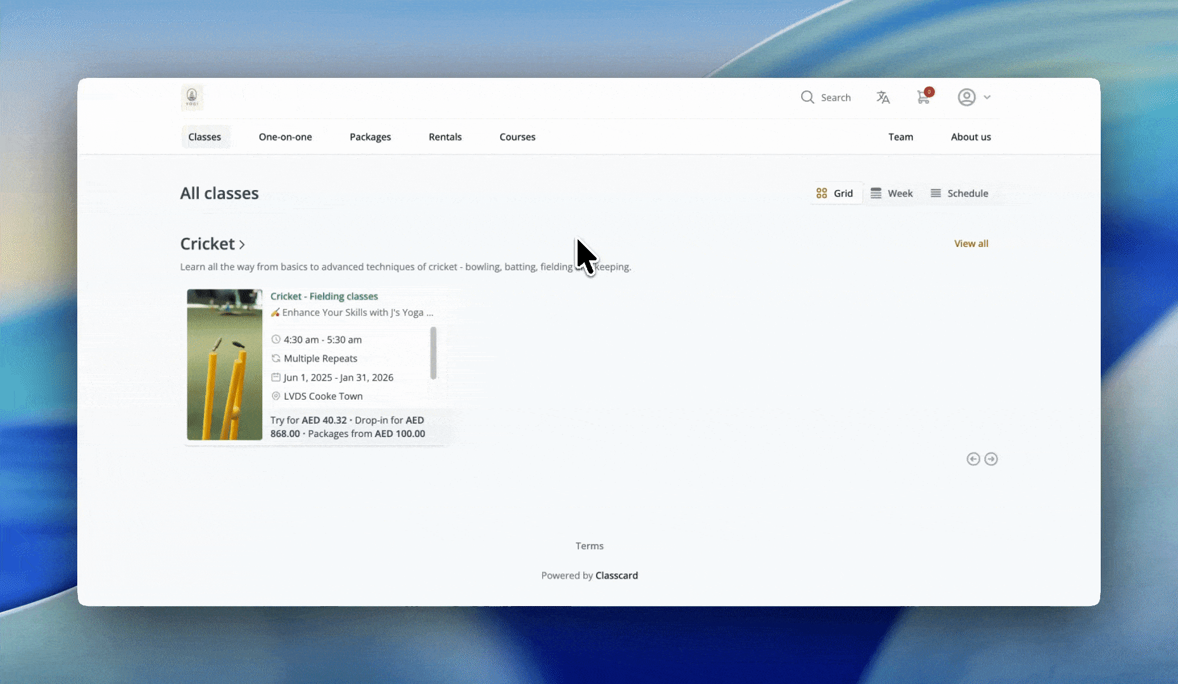Open the Cricket - Fielding classes link
The image size is (1178, 684).
[x=324, y=296]
